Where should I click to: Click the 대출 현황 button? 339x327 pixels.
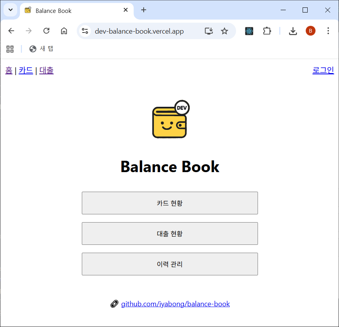coord(169,234)
